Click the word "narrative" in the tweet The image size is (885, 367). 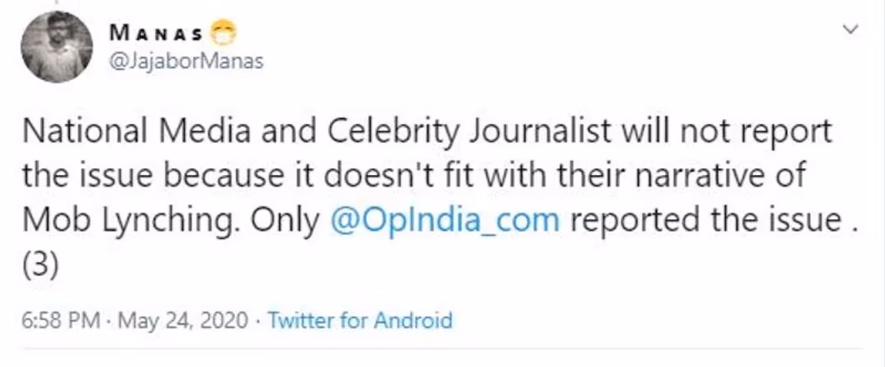[x=716, y=176]
